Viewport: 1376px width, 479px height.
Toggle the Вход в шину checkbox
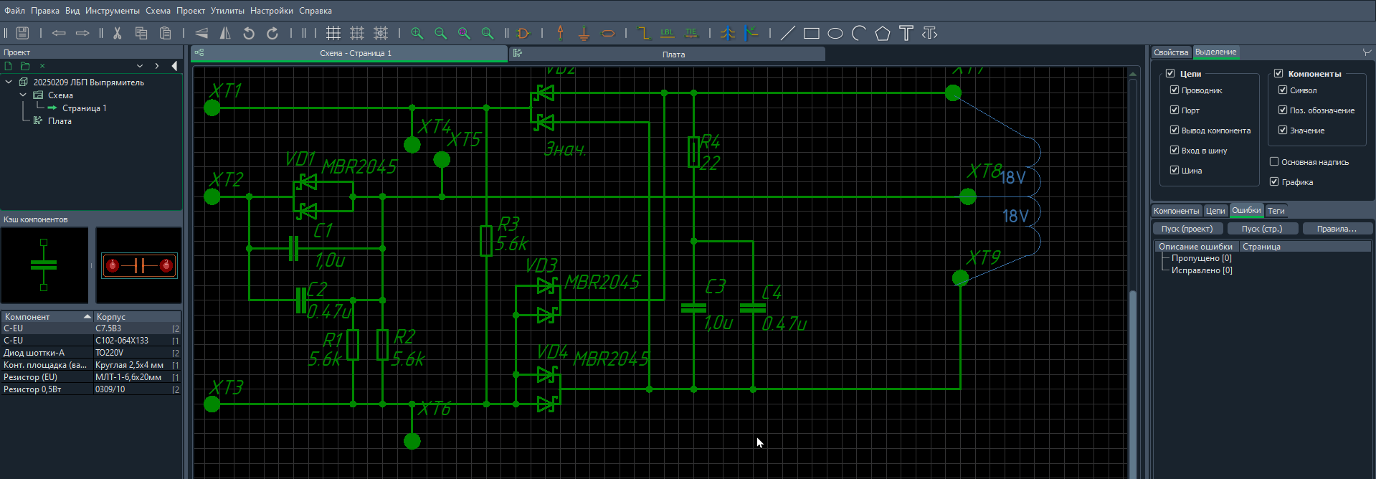click(1175, 150)
